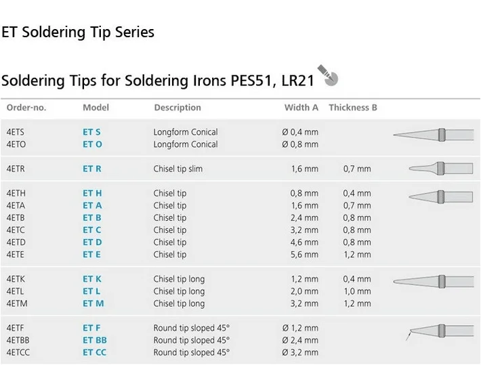
Task: Open the ET F model link
Action: pos(91,328)
